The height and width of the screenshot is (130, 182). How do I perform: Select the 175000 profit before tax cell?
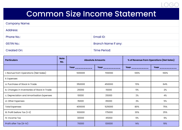pos(109,112)
